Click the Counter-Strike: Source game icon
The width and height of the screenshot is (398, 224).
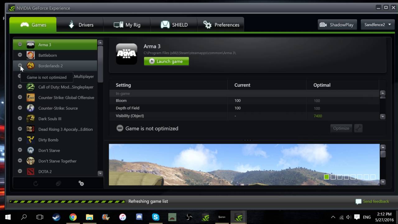pos(30,108)
